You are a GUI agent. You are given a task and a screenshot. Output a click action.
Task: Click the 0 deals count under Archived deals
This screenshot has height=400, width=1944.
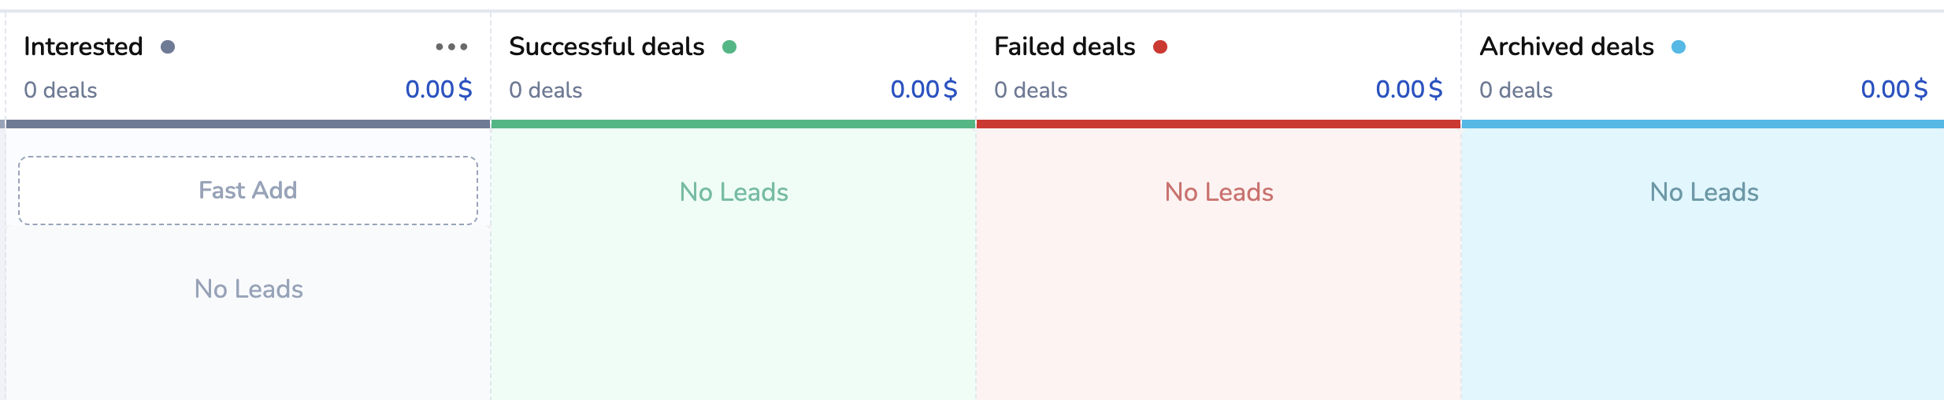pyautogui.click(x=1516, y=91)
